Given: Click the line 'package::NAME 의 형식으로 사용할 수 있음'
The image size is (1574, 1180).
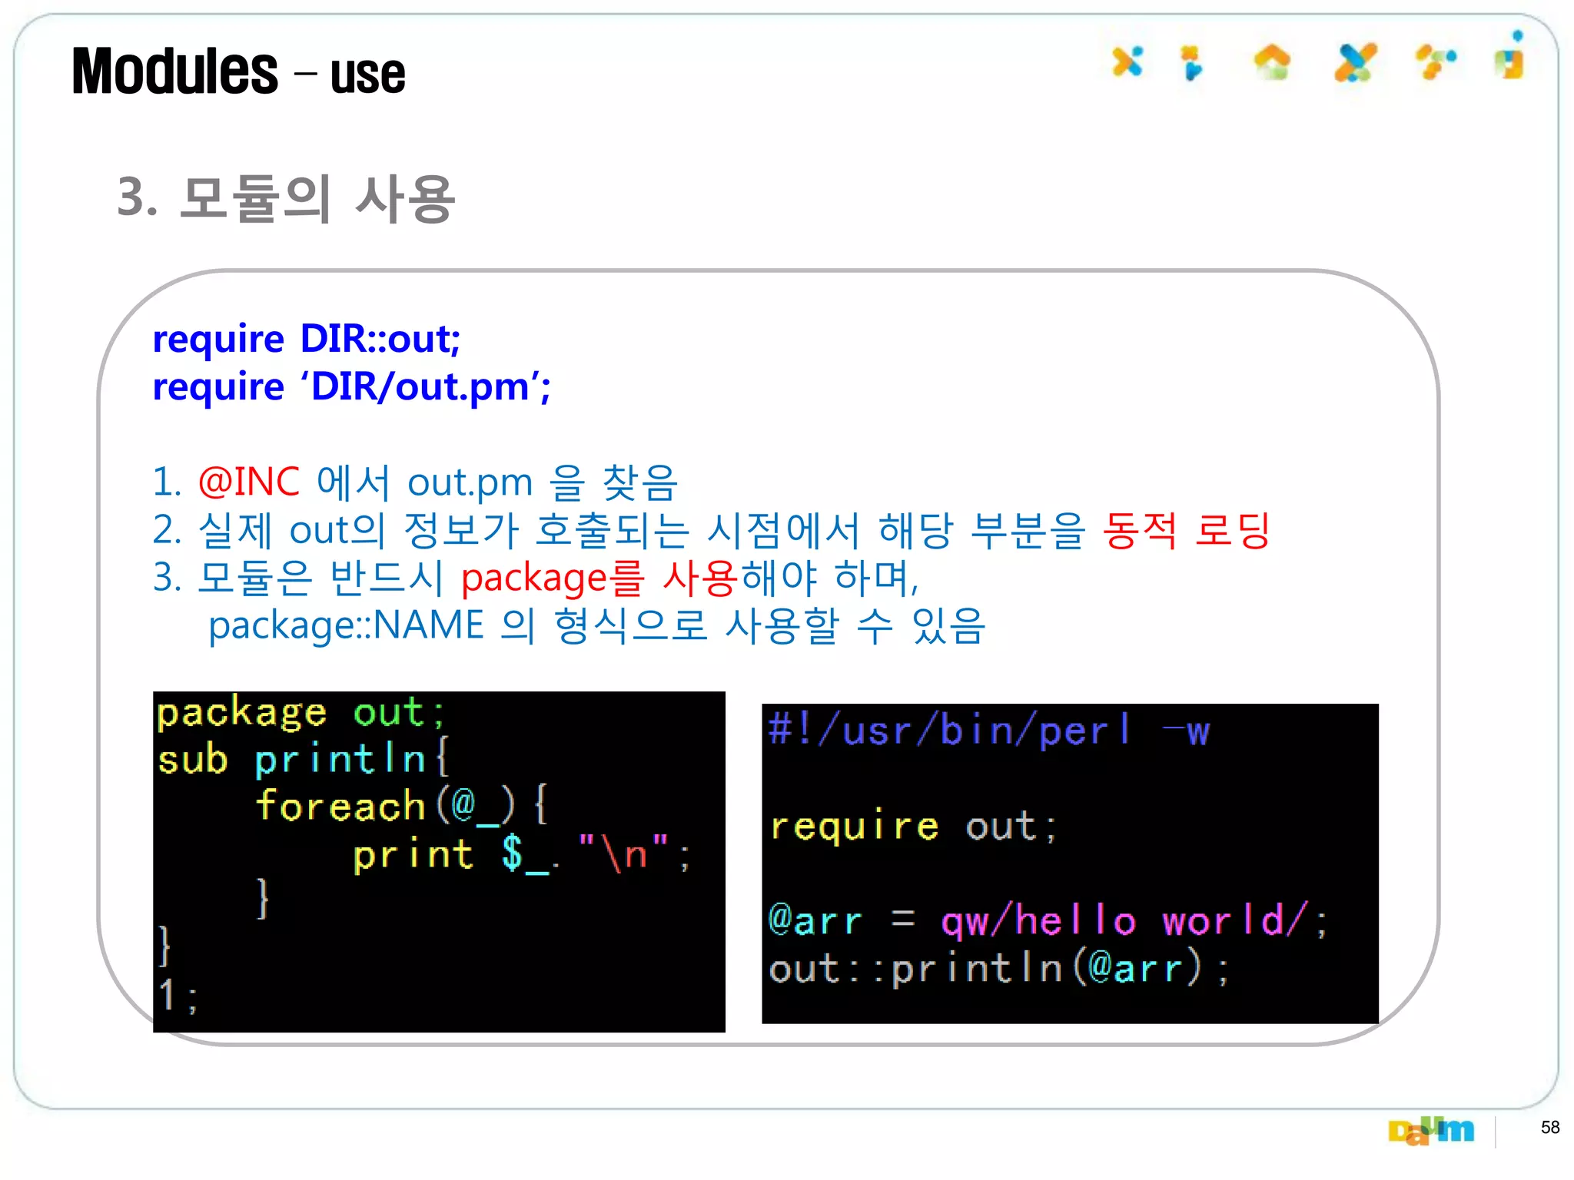Looking at the screenshot, I should 597,625.
